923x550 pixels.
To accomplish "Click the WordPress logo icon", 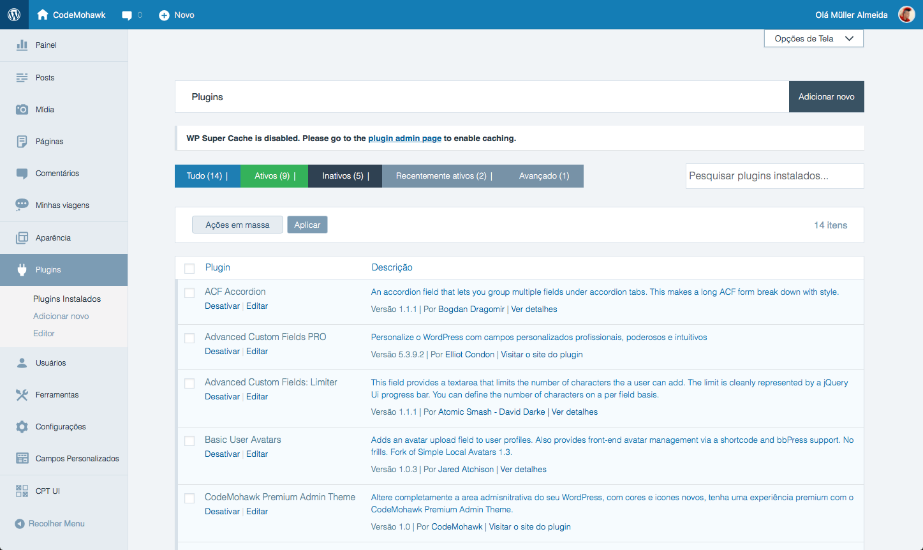I will [x=14, y=15].
